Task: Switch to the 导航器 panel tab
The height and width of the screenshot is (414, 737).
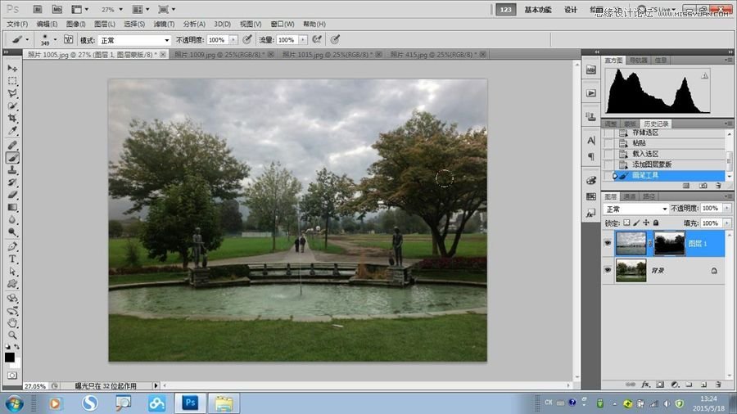Action: (638, 60)
